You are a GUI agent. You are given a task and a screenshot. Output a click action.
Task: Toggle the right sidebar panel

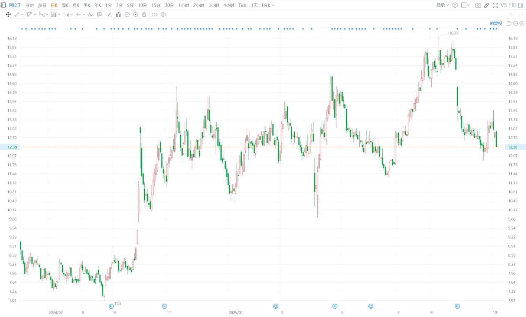[x=521, y=5]
